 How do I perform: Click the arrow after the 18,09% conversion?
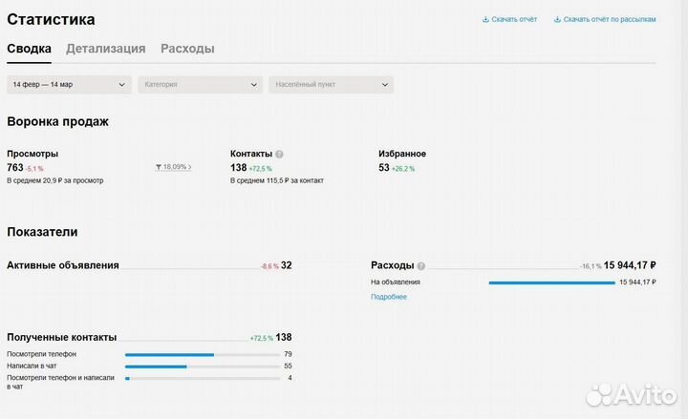[190, 167]
